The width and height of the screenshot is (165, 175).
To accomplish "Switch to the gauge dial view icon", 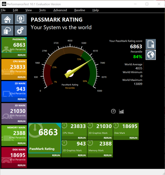I will pos(113,111).
